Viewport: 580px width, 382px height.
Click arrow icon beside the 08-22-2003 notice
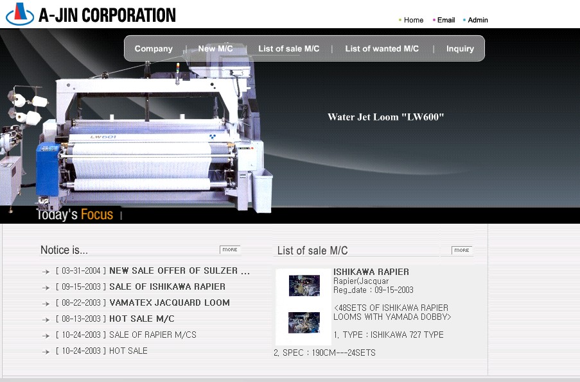pyautogui.click(x=46, y=304)
